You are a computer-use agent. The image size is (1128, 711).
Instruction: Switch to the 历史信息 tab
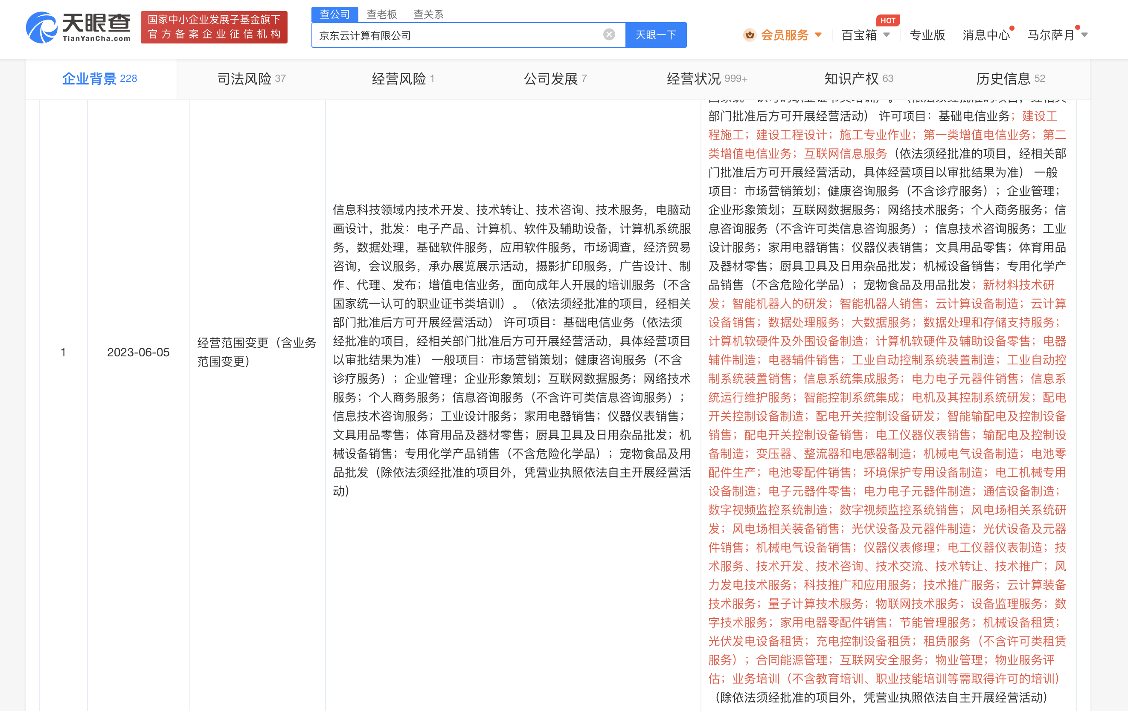click(1010, 78)
